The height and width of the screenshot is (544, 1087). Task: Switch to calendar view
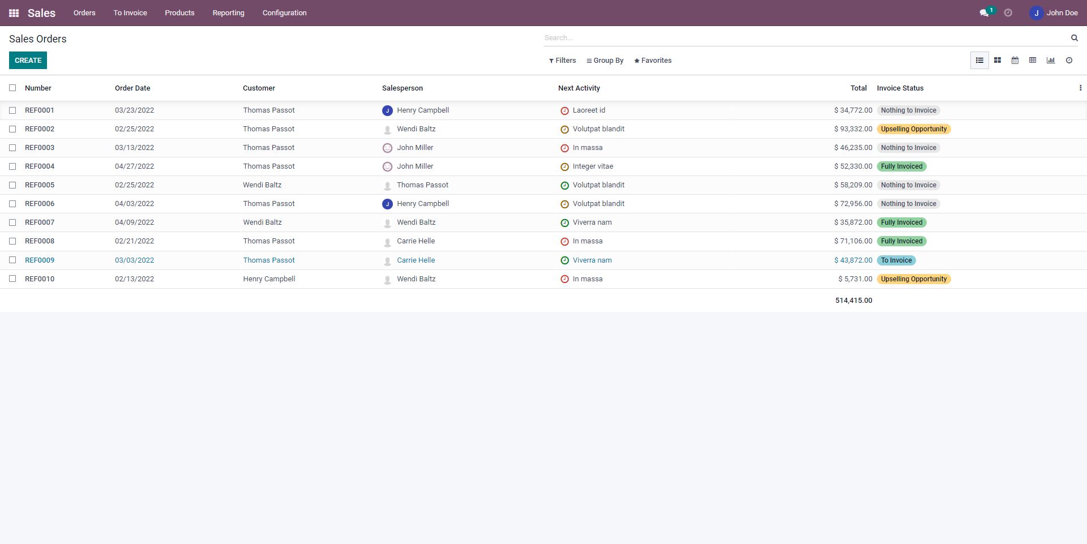pyautogui.click(x=1015, y=61)
